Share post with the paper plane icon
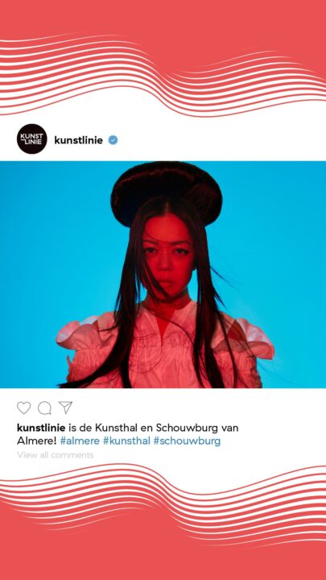Screen dimensions: 326x580 click(x=65, y=408)
